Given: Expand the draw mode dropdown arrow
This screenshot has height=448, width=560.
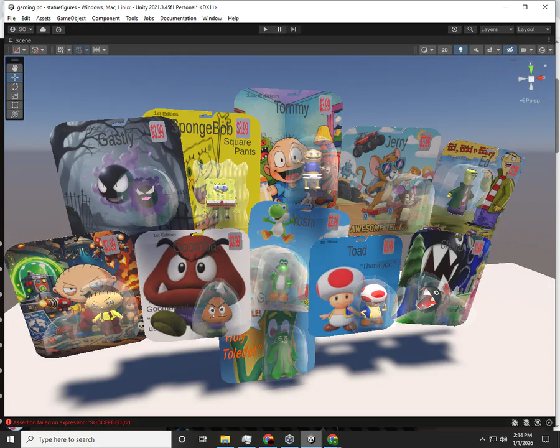Looking at the screenshot, I should click(x=432, y=50).
